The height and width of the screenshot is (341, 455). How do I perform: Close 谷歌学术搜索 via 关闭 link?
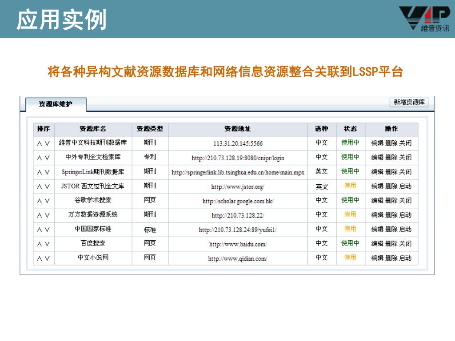(405, 201)
